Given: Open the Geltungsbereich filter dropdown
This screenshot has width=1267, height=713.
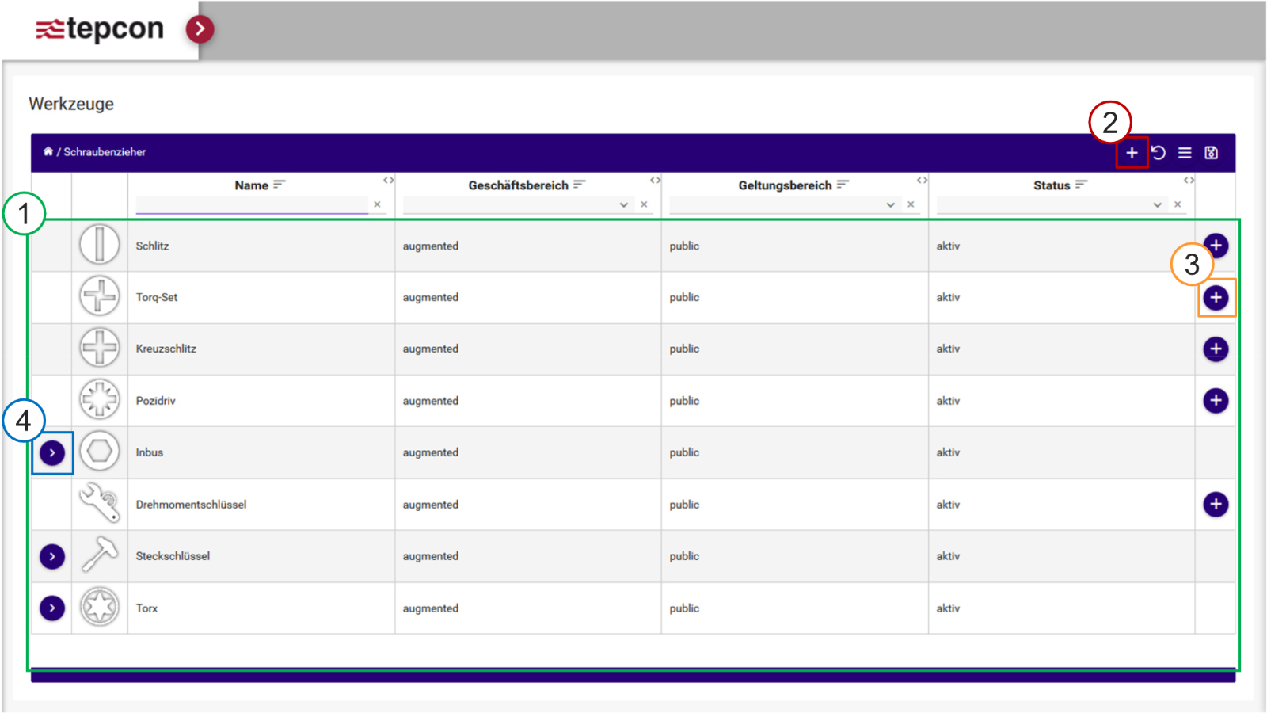Looking at the screenshot, I should coord(890,205).
